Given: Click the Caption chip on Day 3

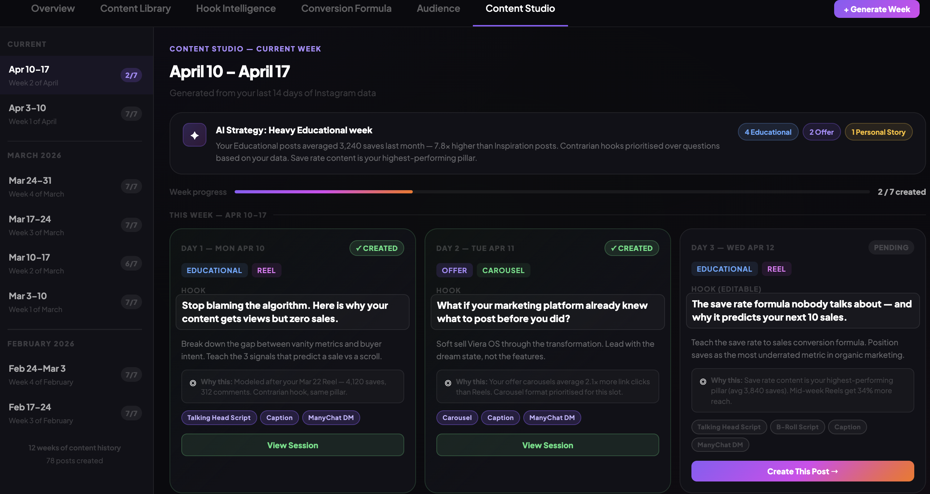Looking at the screenshot, I should coord(847,426).
